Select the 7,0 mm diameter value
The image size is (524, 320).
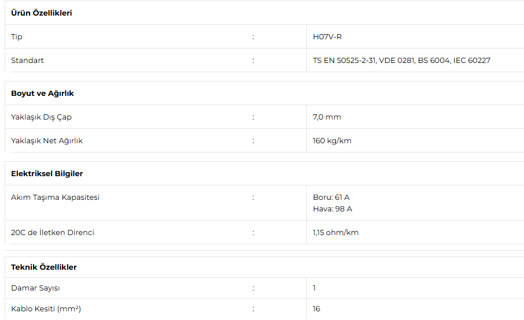click(327, 117)
